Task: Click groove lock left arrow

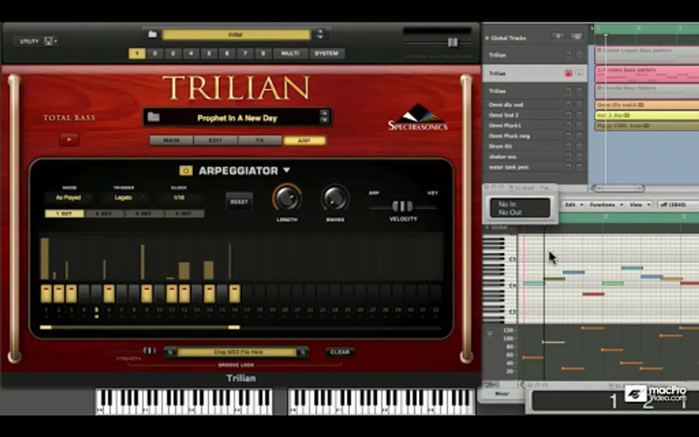Action: pos(170,352)
